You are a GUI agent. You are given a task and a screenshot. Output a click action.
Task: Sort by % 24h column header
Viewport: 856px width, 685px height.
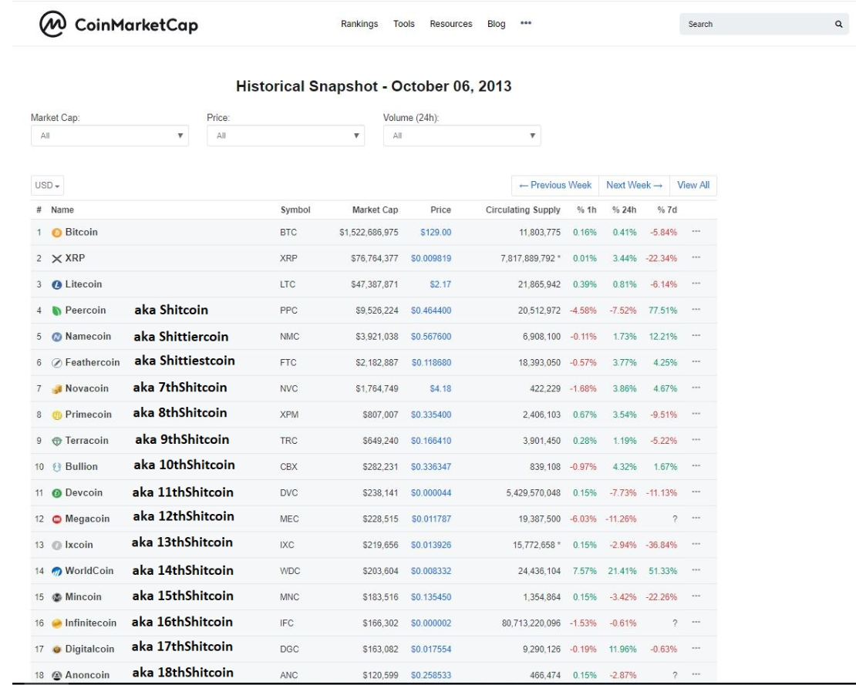[x=624, y=210]
